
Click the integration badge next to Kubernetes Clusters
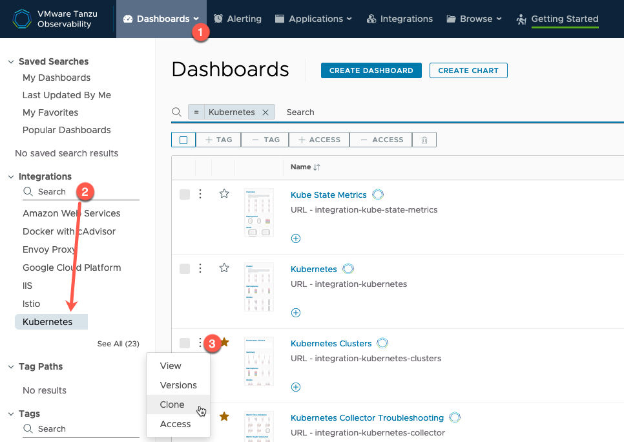pyautogui.click(x=382, y=343)
